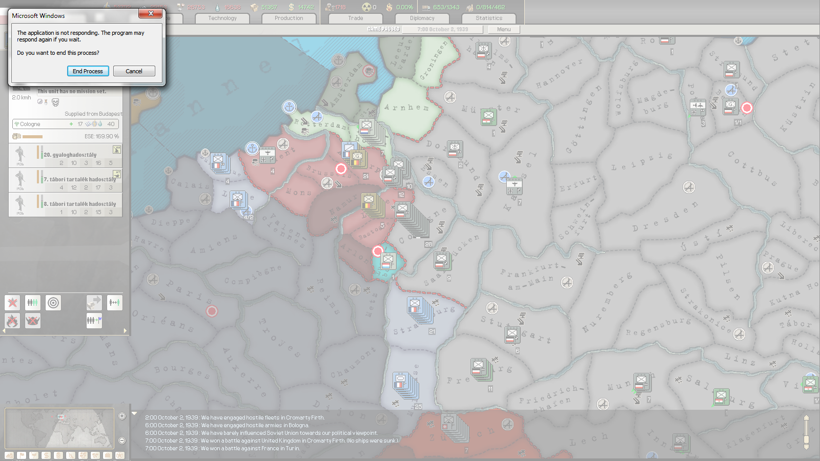Click the minimap world overview
This screenshot has height=461, width=820.
click(59, 428)
